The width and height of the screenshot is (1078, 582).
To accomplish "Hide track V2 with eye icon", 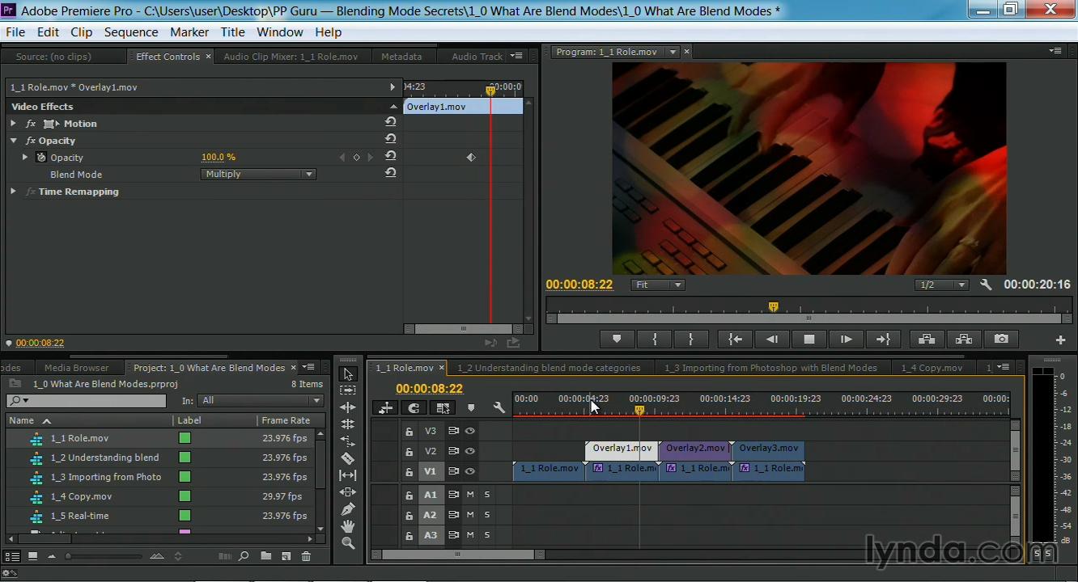I will coord(469,451).
